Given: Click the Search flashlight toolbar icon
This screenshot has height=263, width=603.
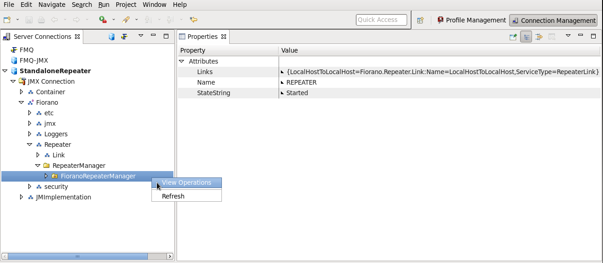Looking at the screenshot, I should coord(126,20).
